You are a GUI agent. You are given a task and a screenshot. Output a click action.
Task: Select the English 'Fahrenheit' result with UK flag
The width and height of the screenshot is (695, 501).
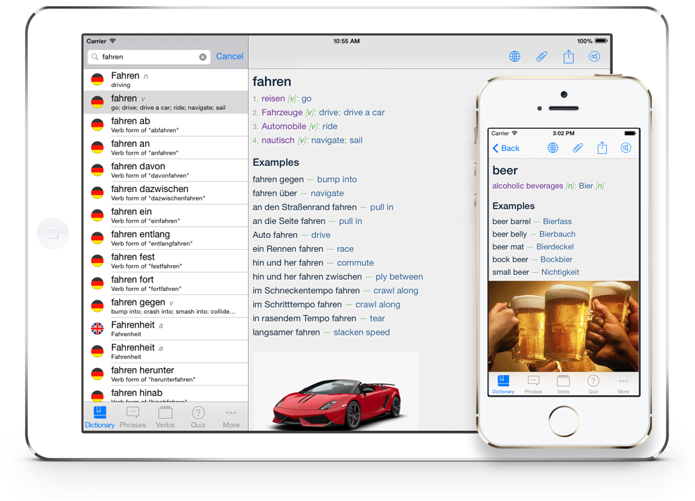166,328
